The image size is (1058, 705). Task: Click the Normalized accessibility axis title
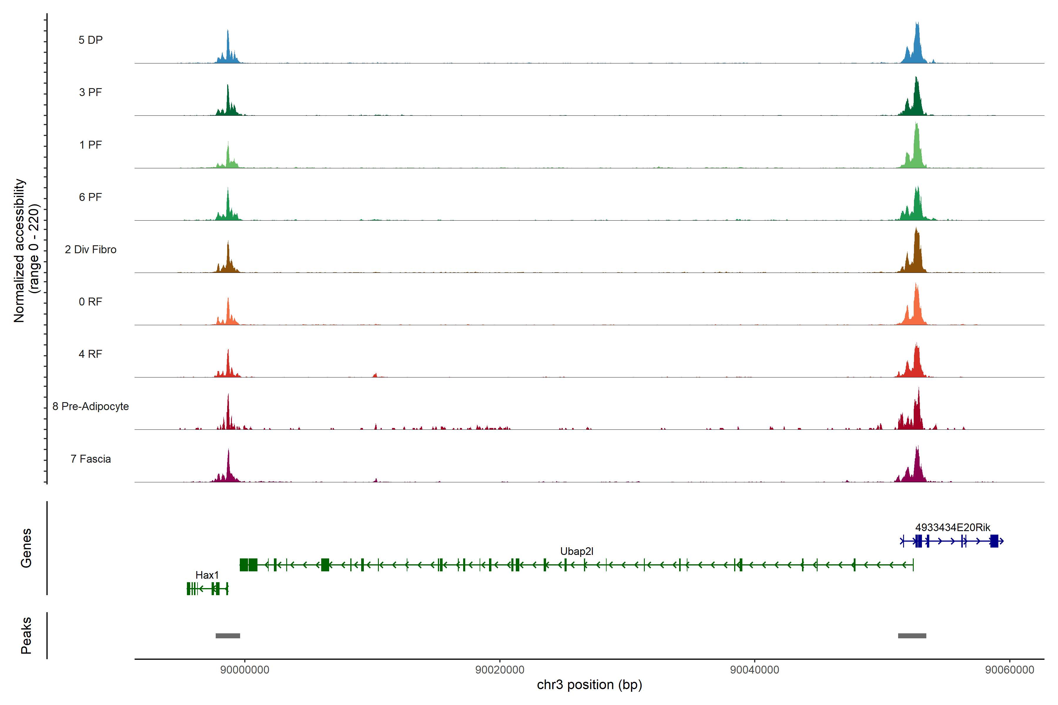pos(26,251)
